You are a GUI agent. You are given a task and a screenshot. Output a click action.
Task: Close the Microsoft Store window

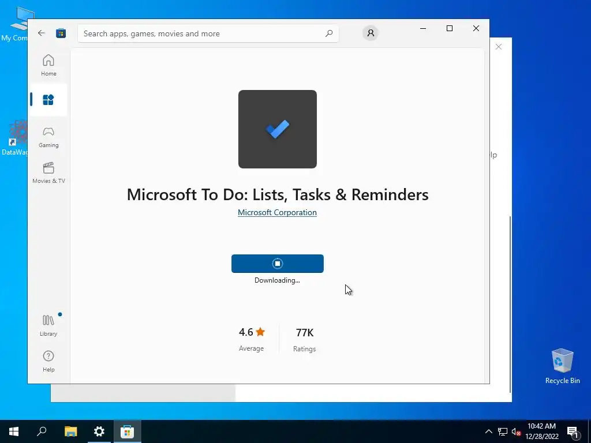pos(476,28)
